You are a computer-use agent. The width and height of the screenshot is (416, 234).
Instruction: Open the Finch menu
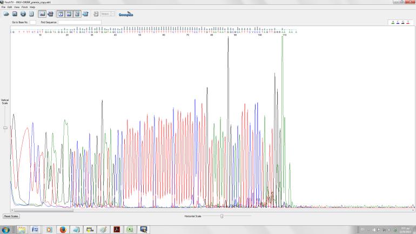click(24, 7)
